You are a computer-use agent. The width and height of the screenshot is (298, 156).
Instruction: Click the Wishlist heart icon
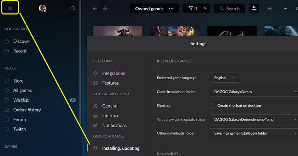(7, 100)
